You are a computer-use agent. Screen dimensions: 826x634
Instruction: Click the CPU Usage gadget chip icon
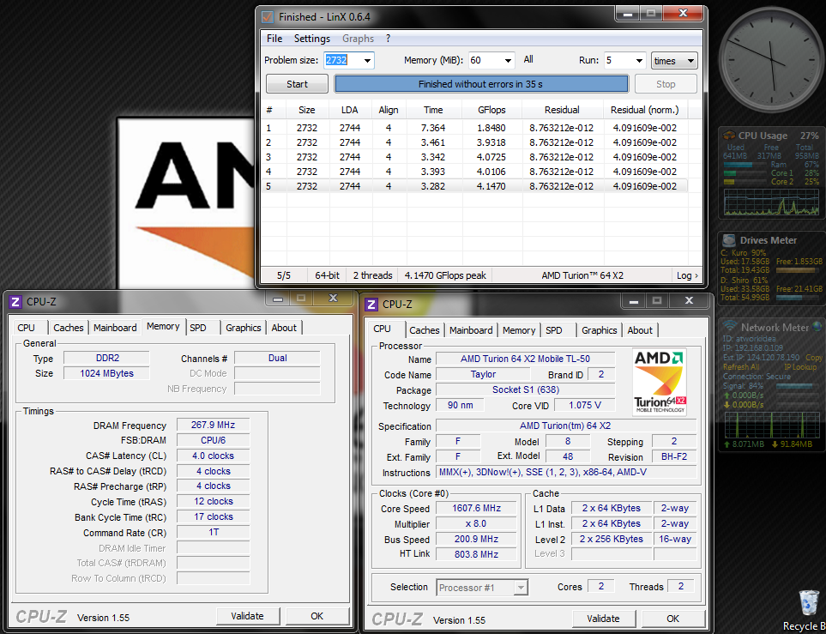pos(729,136)
